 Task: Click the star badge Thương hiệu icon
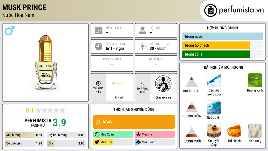pos(98,83)
